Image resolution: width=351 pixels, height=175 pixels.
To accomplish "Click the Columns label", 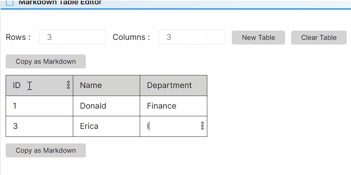I will (x=131, y=37).
